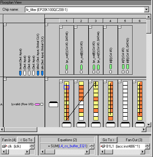This screenshot has height=157, width=153.
Task: Click floorplan horizontal scrollbar right arrow
Action: (x=144, y=130)
